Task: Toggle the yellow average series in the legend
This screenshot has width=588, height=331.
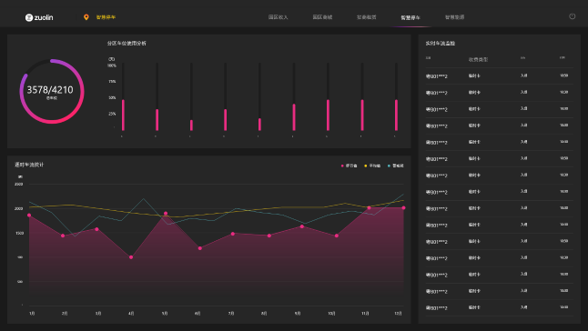Action: tap(372, 165)
